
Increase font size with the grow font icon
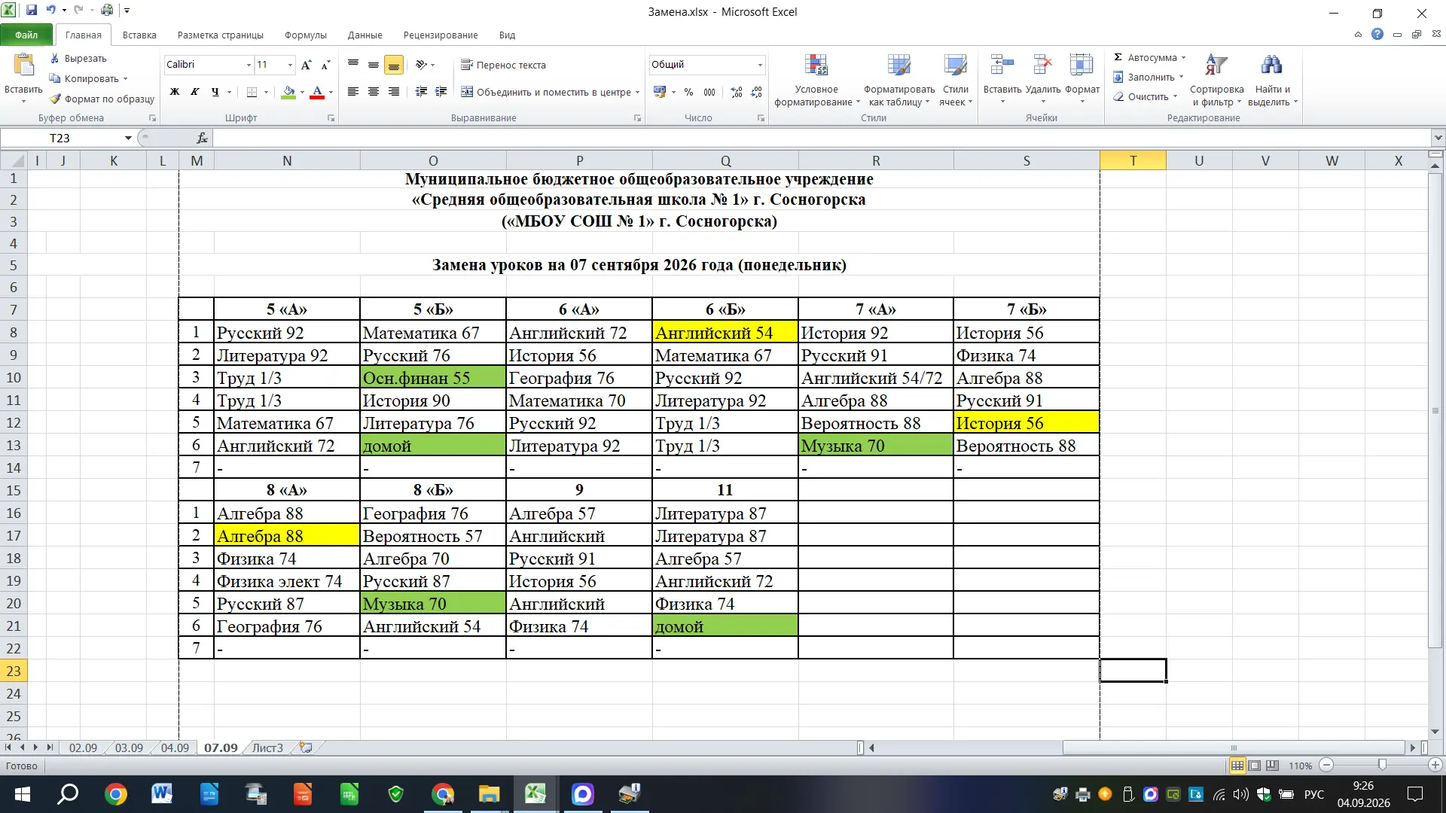pyautogui.click(x=307, y=65)
